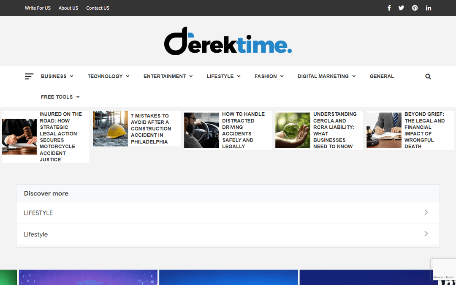Expand the Lifestyle nav menu chevron
Screen dimensions: 456x285
(239, 76)
